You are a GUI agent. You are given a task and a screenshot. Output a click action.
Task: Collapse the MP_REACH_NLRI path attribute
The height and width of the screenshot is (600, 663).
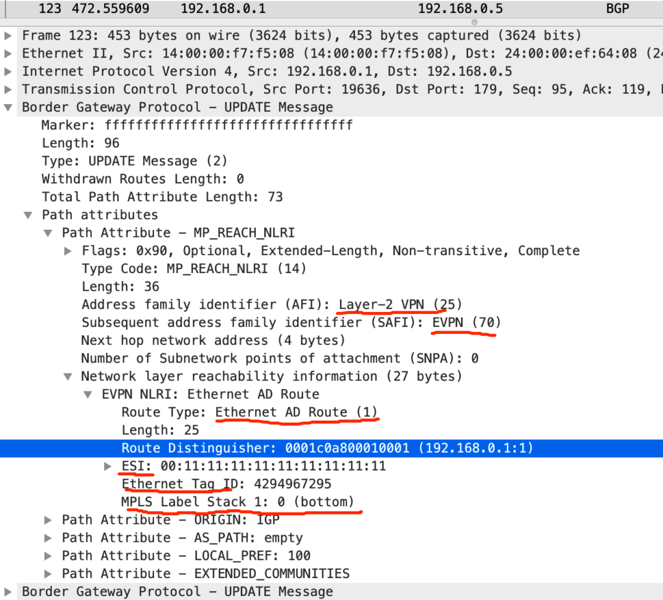tap(49, 233)
